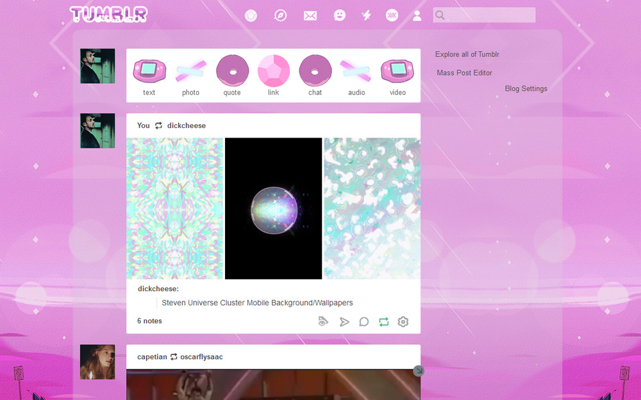Image resolution: width=641 pixels, height=400 pixels.
Task: Click the diagonal arrow icon on capetian post
Action: (x=419, y=371)
